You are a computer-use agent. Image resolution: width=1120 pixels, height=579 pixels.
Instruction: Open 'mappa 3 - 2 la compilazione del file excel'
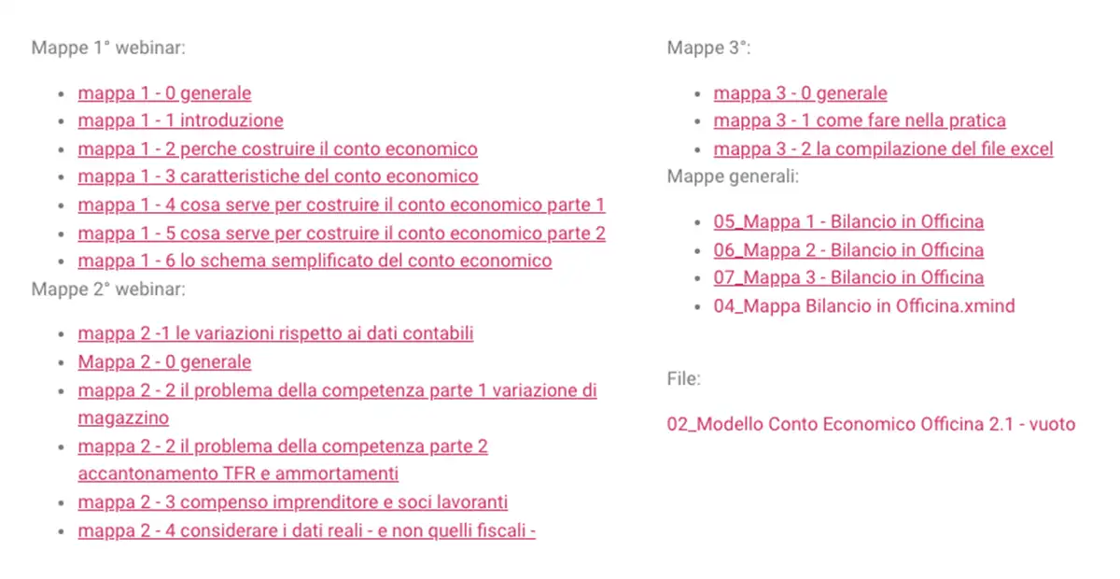pyautogui.click(x=883, y=149)
